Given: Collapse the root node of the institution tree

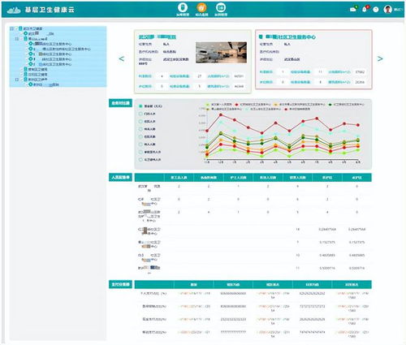Looking at the screenshot, I should click(x=11, y=28).
